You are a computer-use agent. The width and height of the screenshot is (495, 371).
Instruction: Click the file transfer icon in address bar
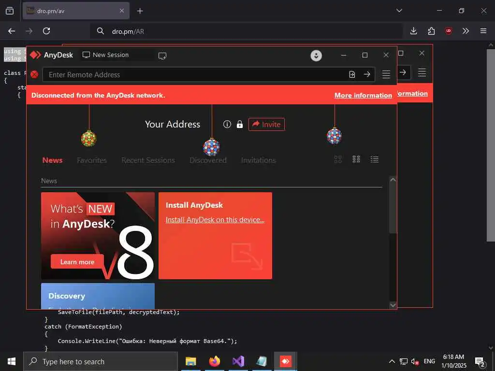[x=352, y=74]
